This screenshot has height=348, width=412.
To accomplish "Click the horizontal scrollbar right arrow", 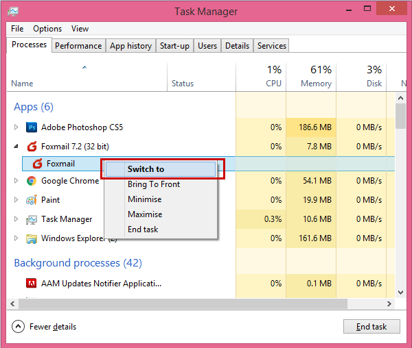I will [389, 304].
